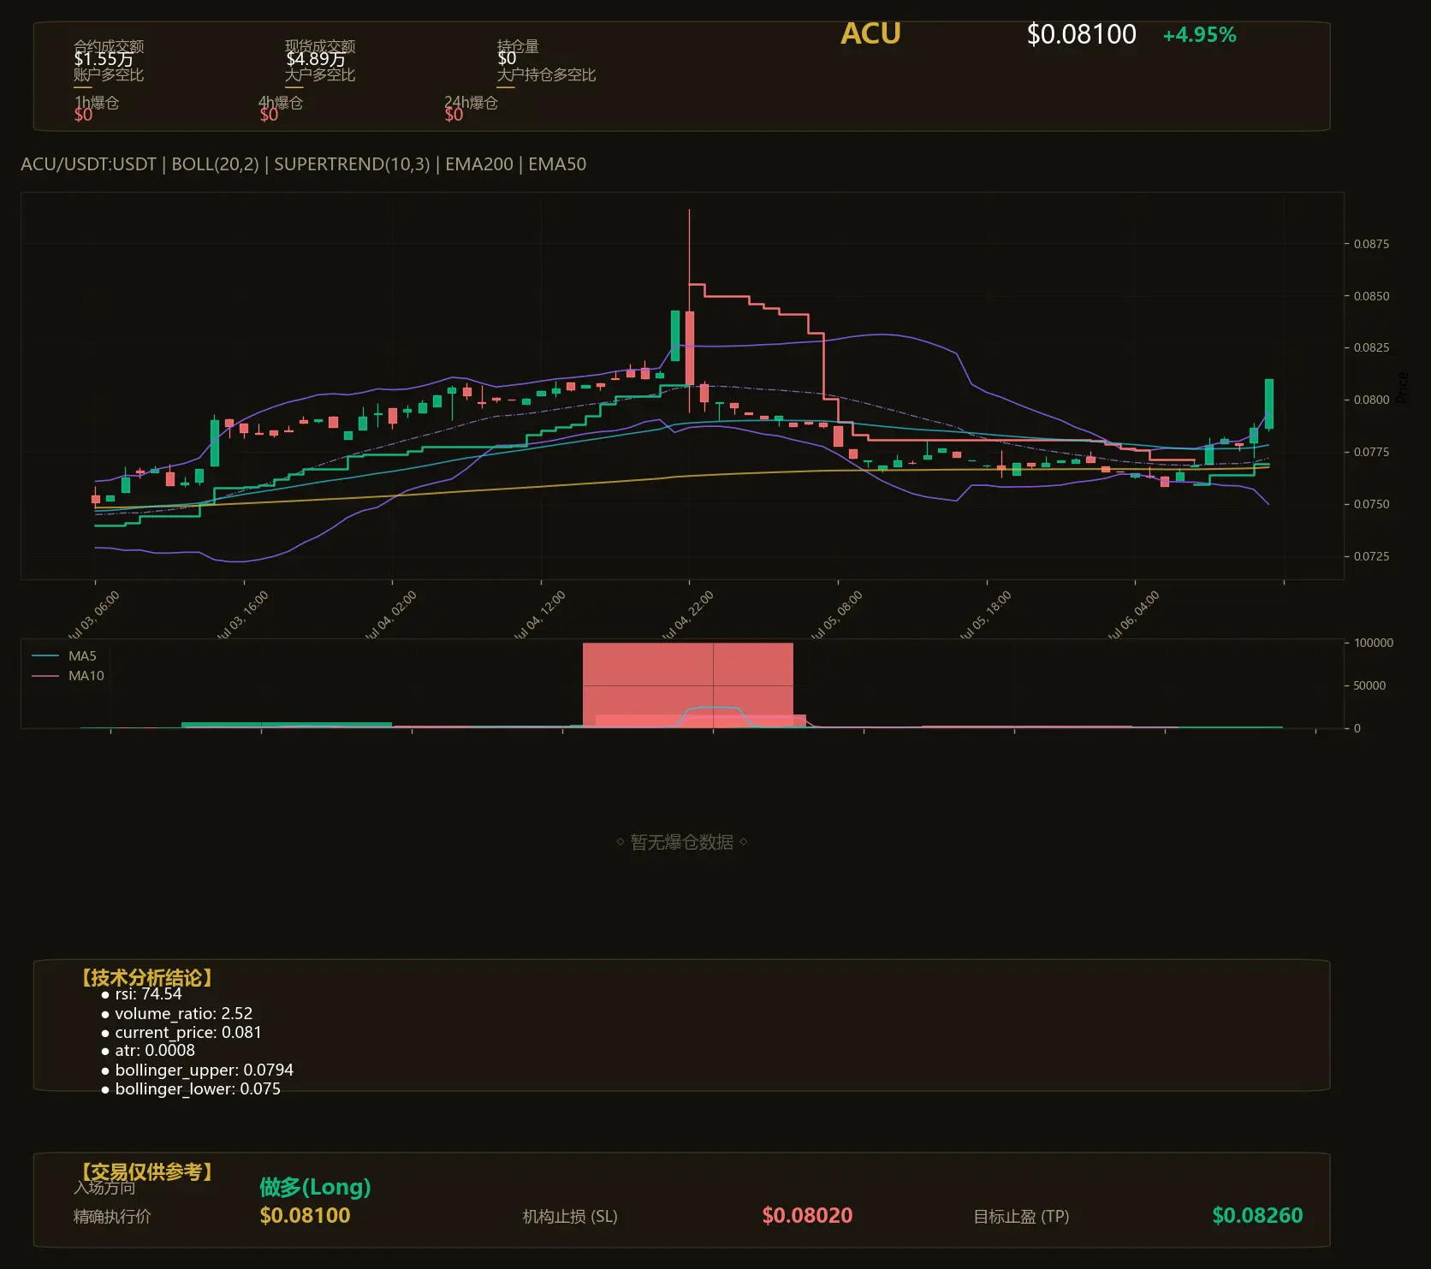1431x1269 pixels.
Task: Click the large red volume bar
Action: click(688, 685)
